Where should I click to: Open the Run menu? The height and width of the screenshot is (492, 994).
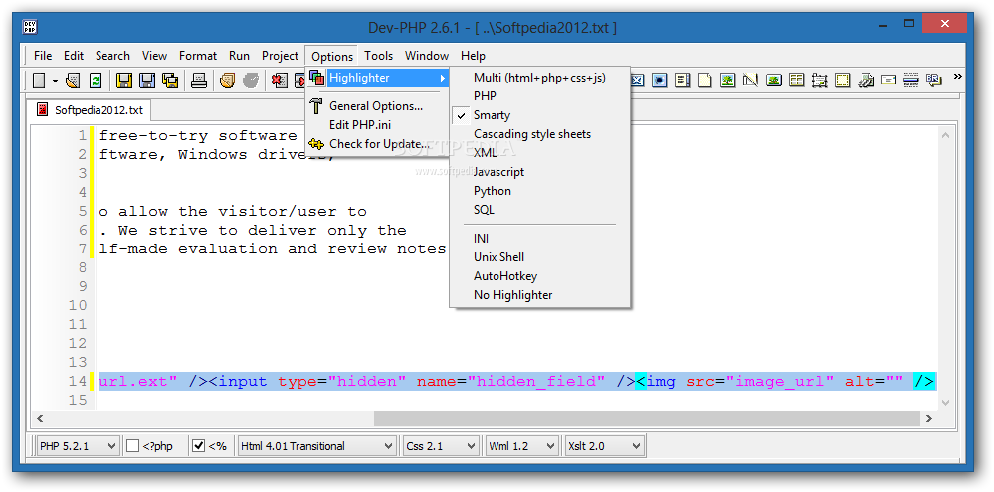tap(239, 56)
